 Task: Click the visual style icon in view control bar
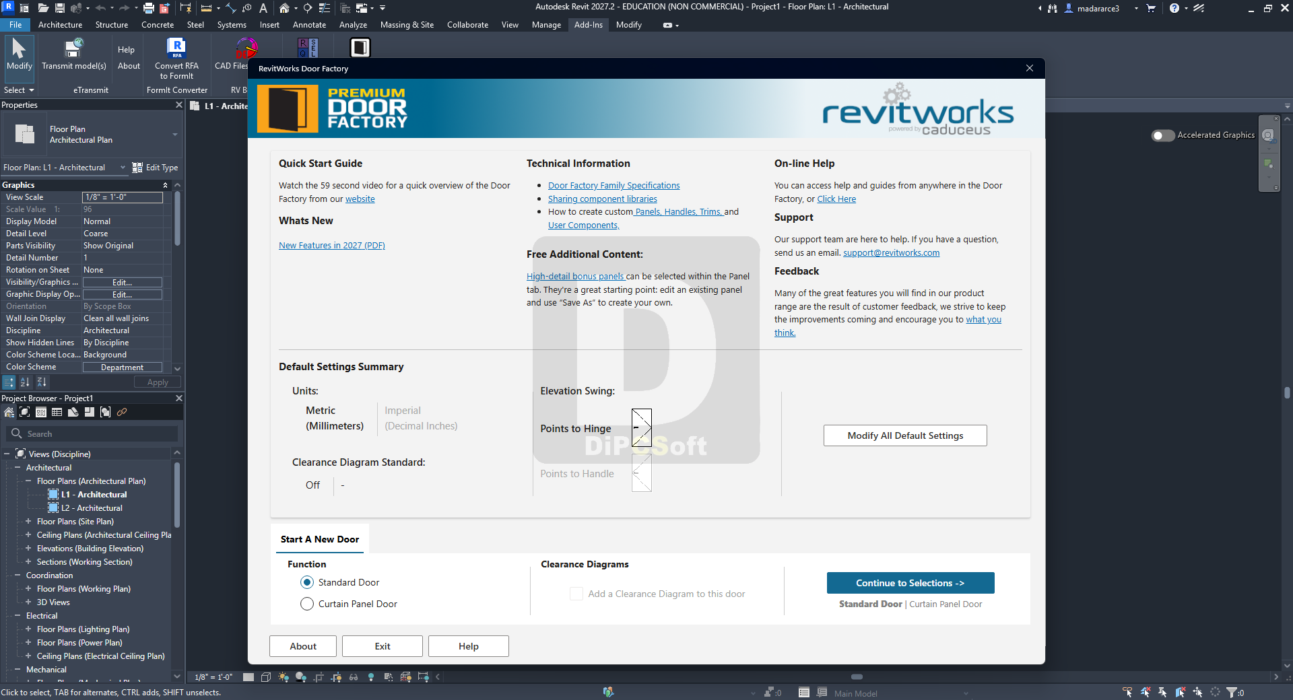(x=266, y=677)
